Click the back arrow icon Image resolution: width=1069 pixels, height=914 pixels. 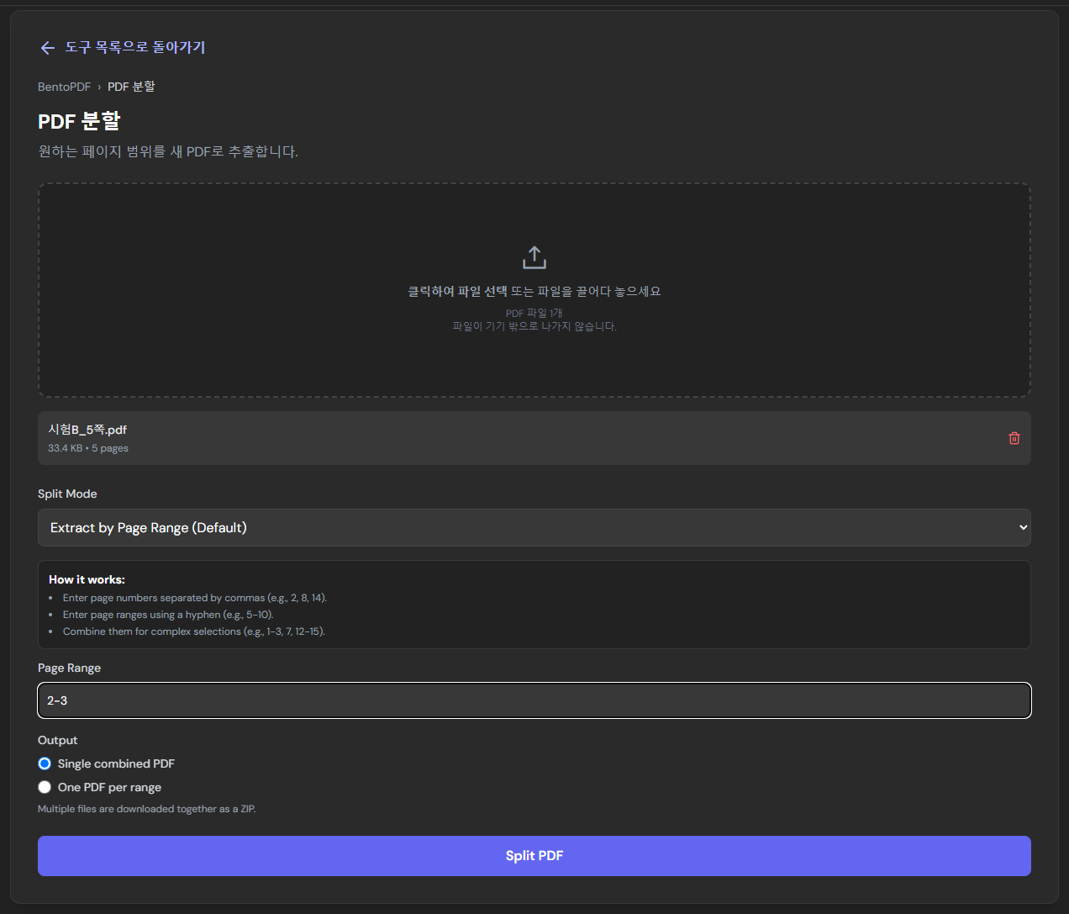(47, 48)
